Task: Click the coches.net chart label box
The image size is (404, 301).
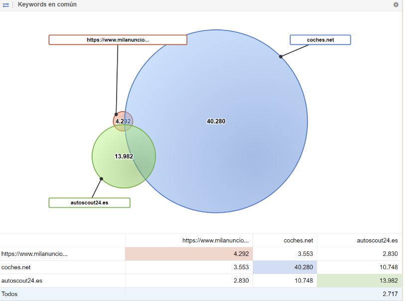Action: click(x=320, y=40)
